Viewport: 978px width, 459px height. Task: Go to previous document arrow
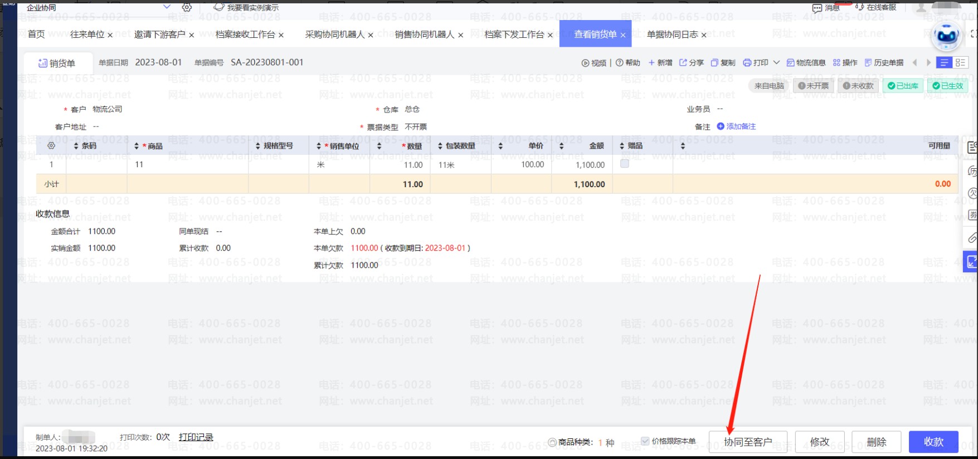coord(914,63)
